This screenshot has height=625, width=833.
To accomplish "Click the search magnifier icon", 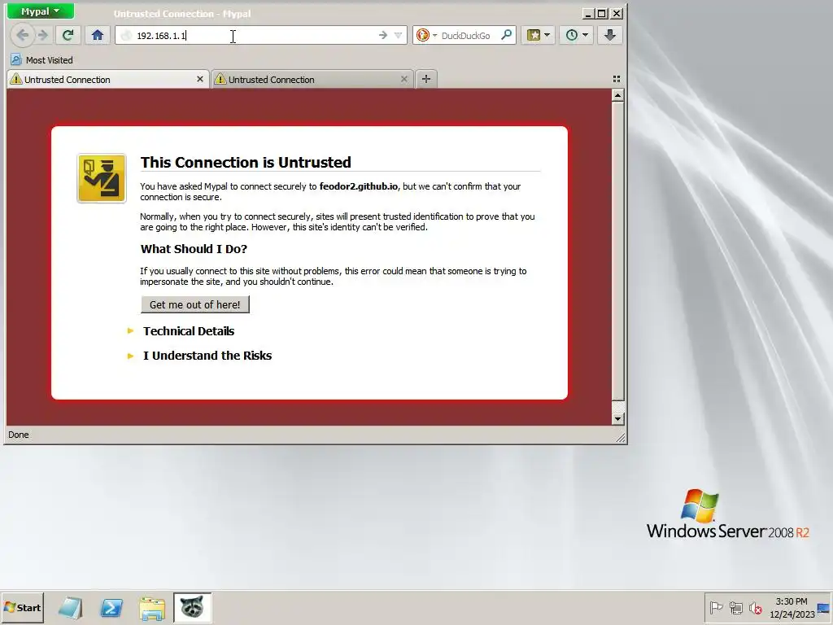I will pyautogui.click(x=507, y=36).
